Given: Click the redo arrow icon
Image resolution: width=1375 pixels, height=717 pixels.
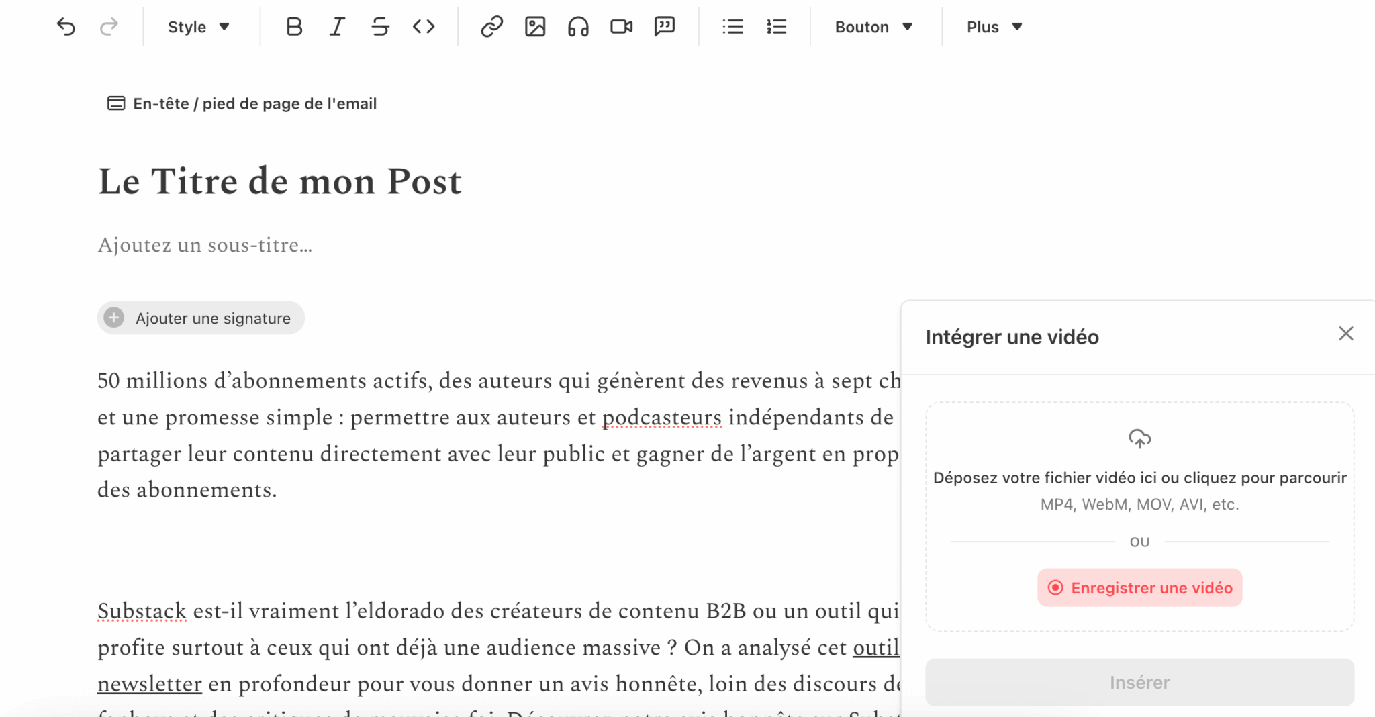Looking at the screenshot, I should coord(109,27).
